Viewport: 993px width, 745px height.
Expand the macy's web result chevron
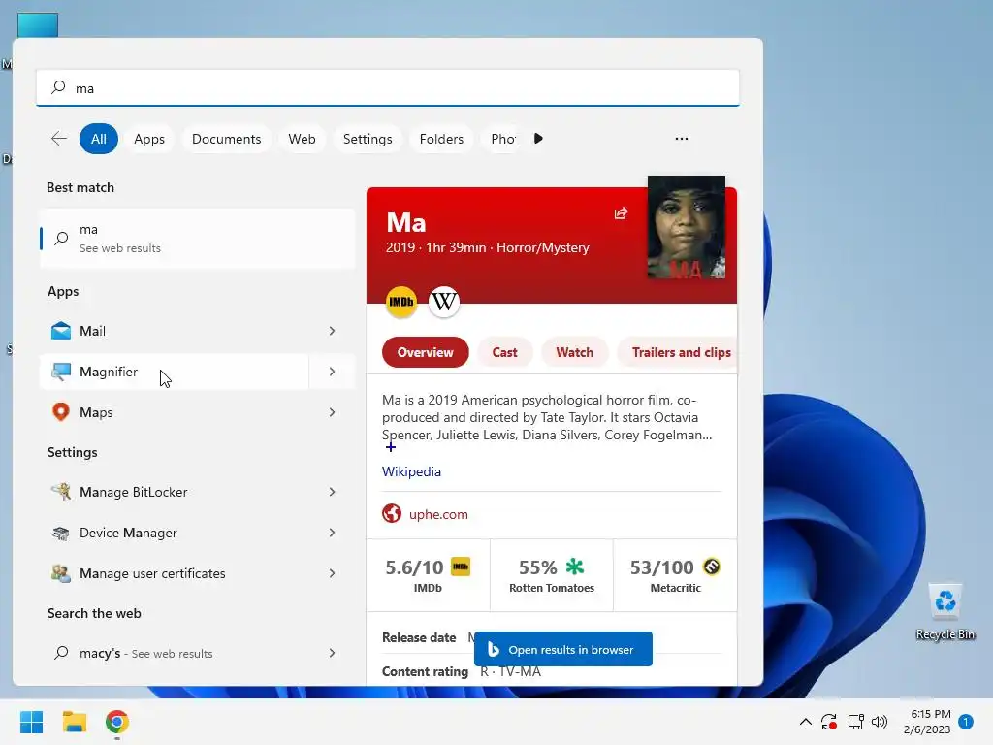click(x=332, y=653)
